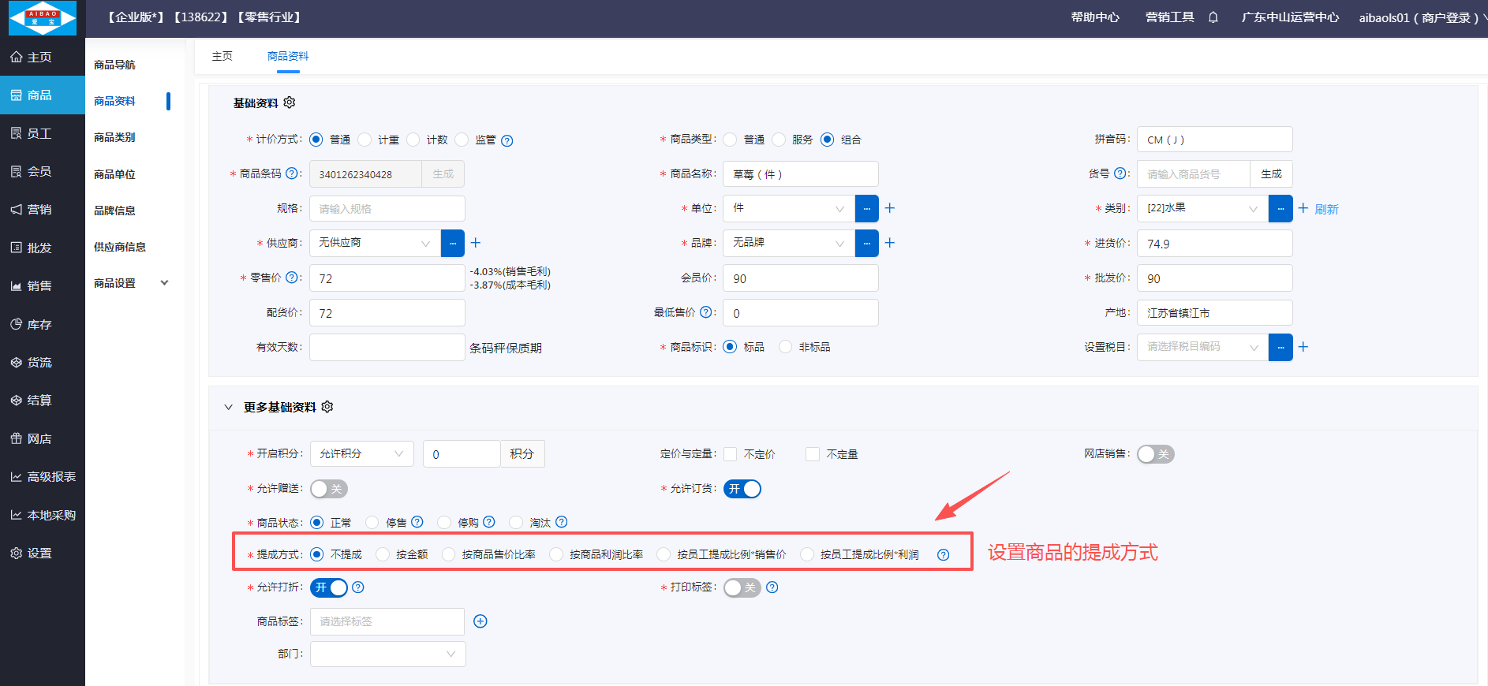This screenshot has height=686, width=1488.
Task: Click the help icon after 提成方式 options
Action: pyautogui.click(x=943, y=554)
